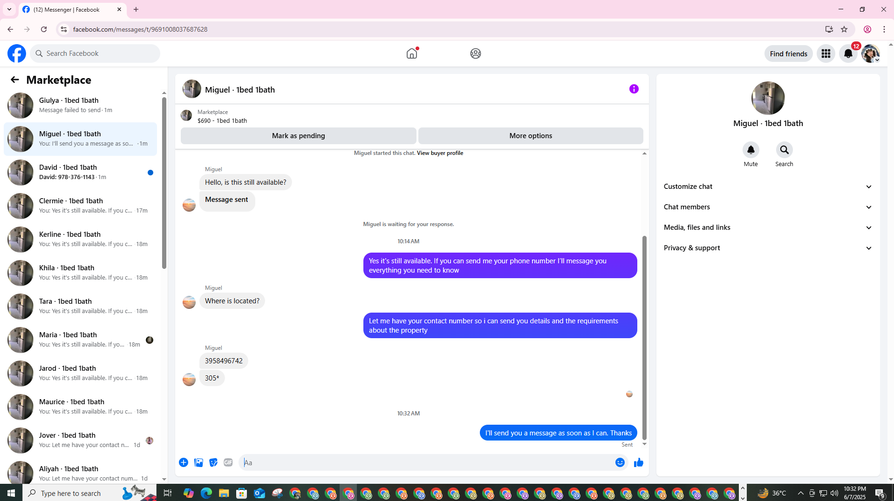Image resolution: width=894 pixels, height=501 pixels.
Task: Open the $690 - 1bed 1bath listing
Action: 222,120
